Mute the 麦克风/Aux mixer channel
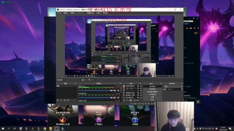Viewport: 234px width, 131px height. point(115,91)
